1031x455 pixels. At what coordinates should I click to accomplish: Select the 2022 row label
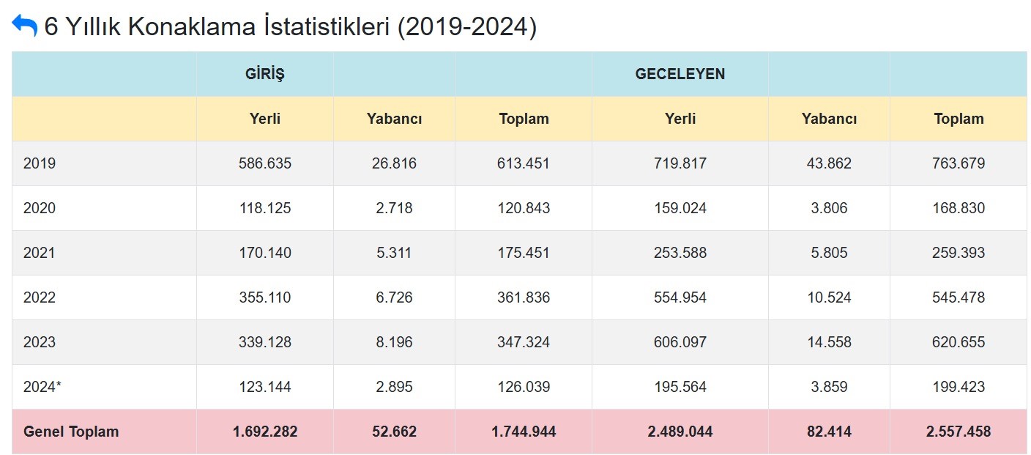tap(38, 297)
